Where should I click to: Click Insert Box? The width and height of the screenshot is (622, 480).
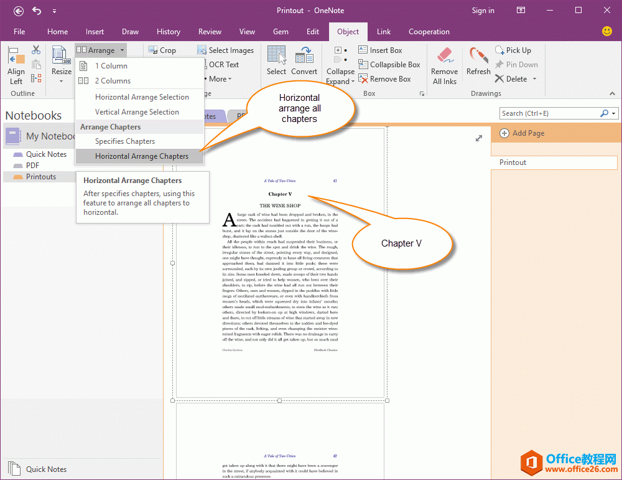(380, 50)
